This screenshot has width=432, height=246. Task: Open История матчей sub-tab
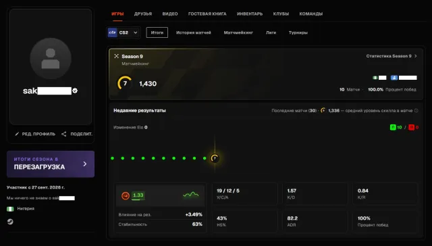[x=194, y=32]
